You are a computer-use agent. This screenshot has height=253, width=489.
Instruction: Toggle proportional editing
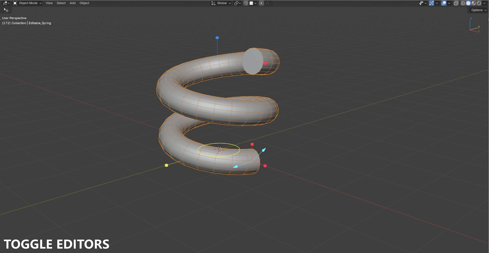pos(261,3)
